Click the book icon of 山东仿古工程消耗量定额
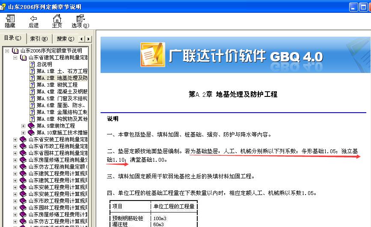 click(x=23, y=167)
